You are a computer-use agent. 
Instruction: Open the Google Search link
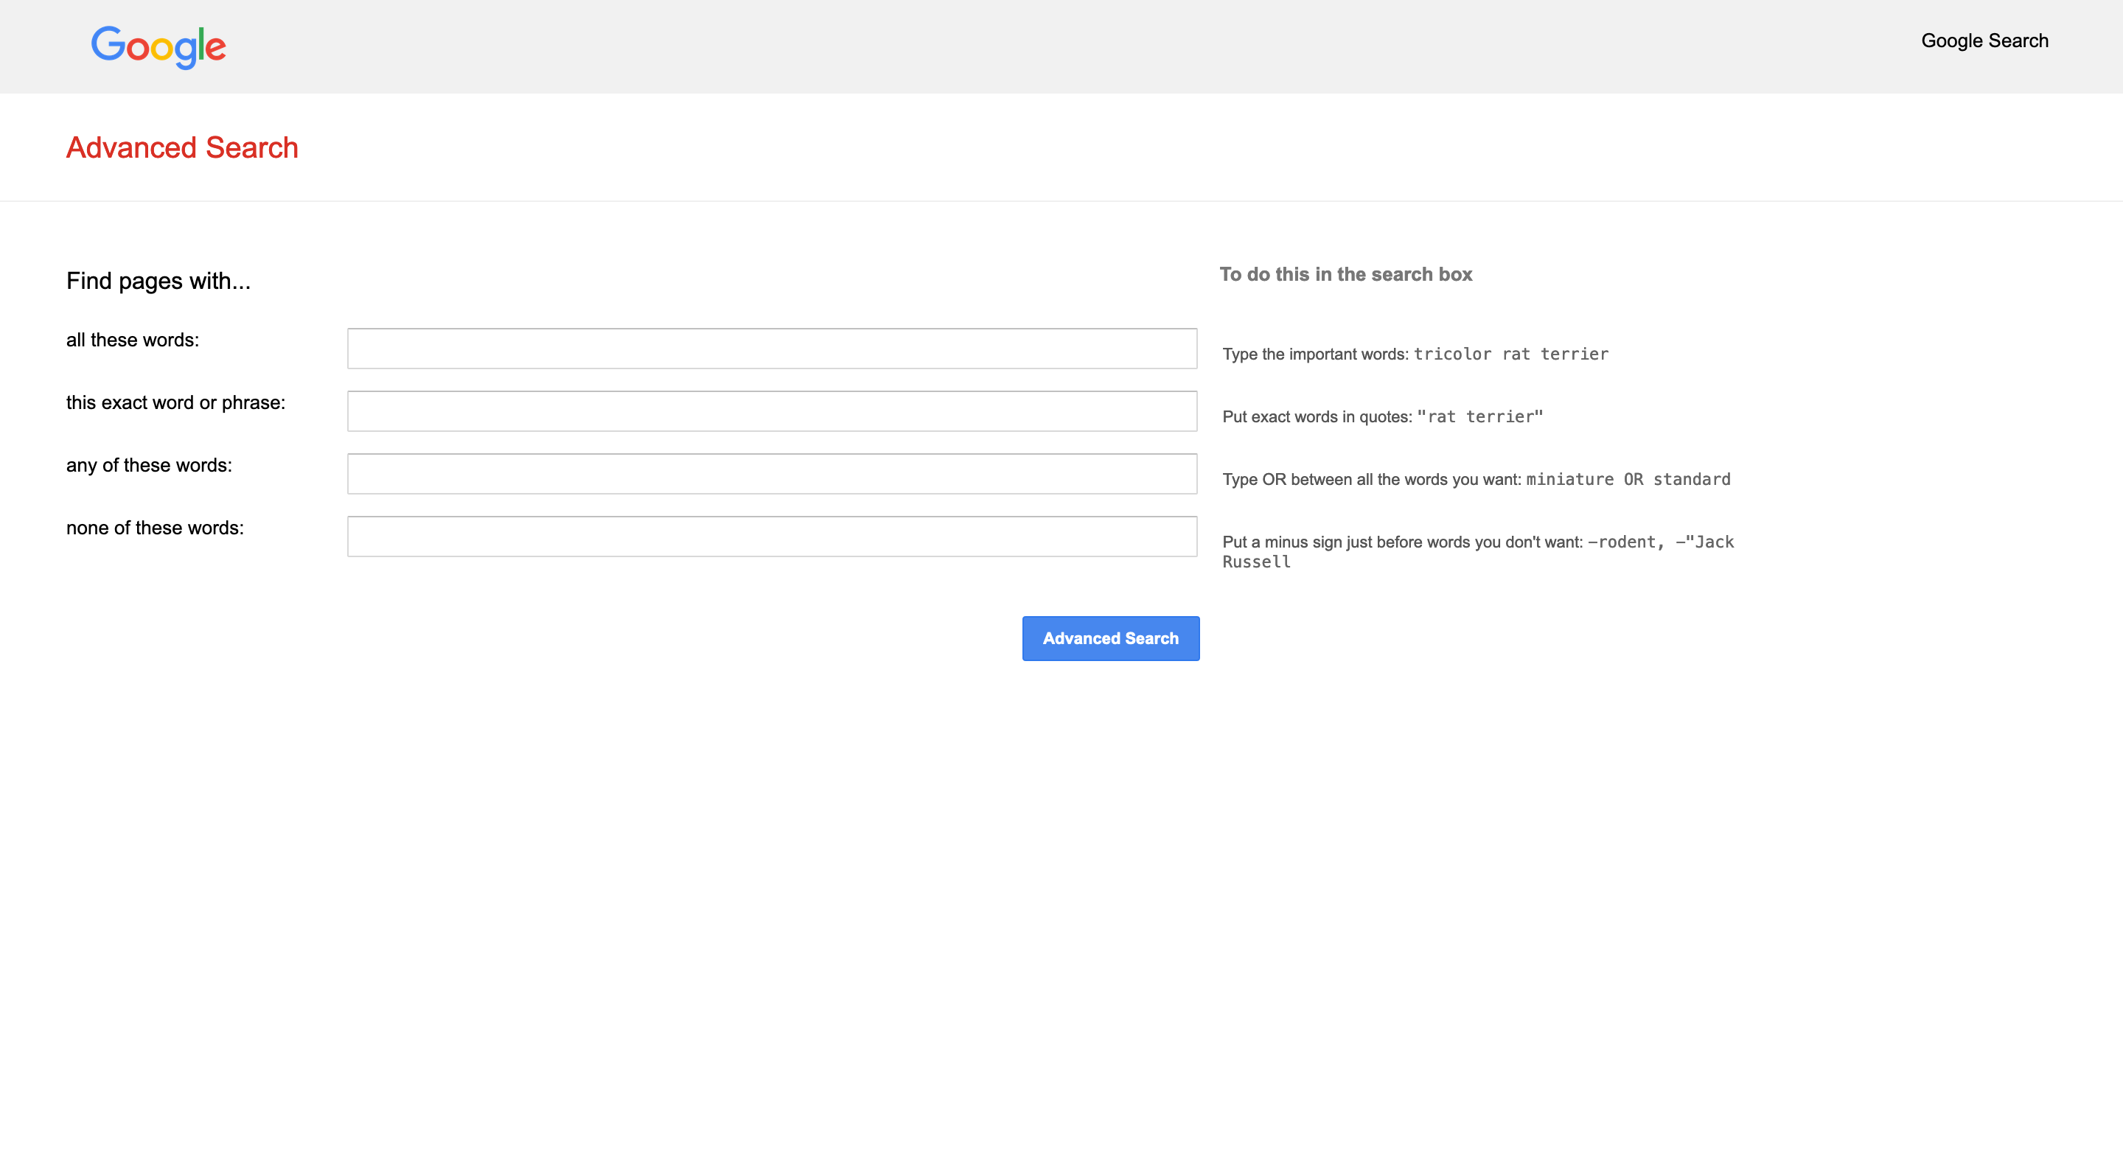(1984, 41)
